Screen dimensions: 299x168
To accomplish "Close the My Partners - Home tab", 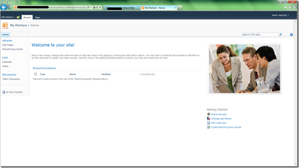I will coord(176,8).
